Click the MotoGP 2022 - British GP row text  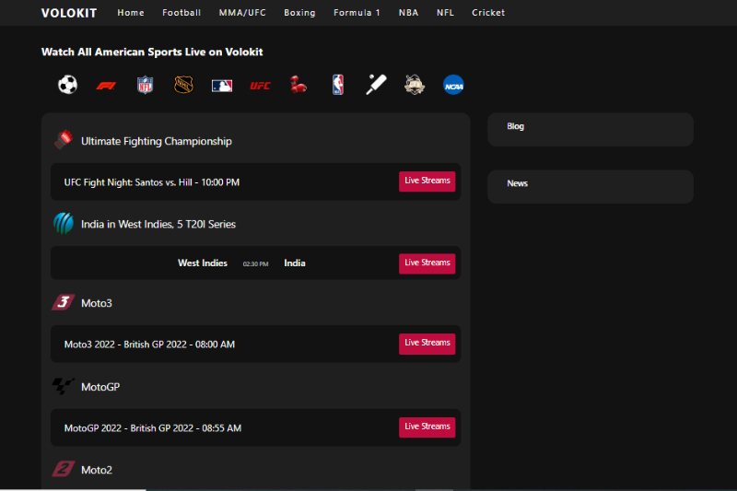click(x=153, y=428)
